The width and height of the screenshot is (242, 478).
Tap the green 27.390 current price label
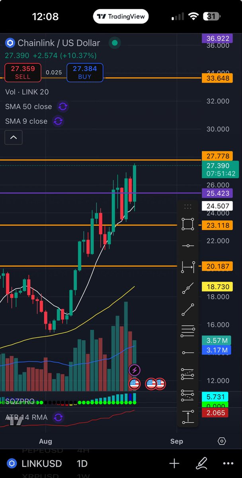tap(220, 170)
